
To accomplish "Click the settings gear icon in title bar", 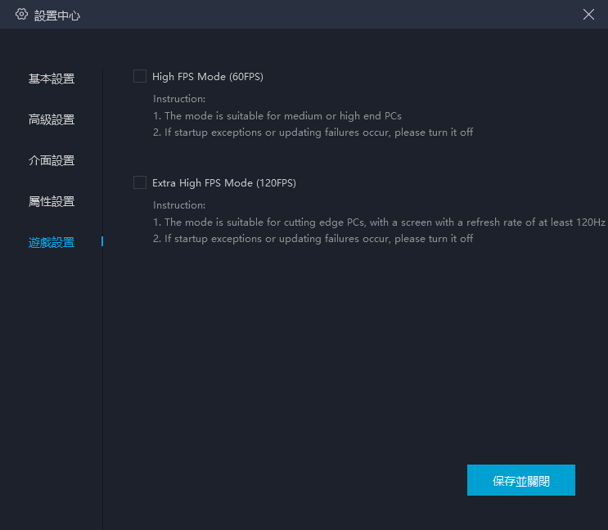I will (22, 15).
